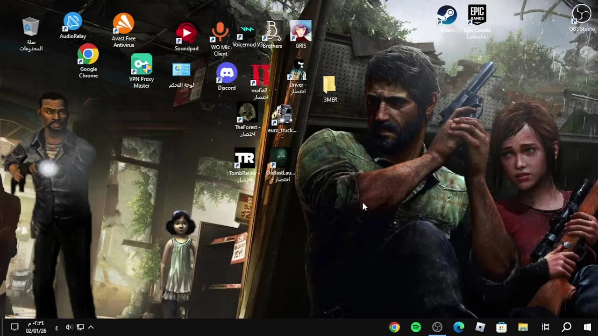The image size is (598, 336).
Task: Switch to OBS Studio in taskbar
Action: click(437, 327)
